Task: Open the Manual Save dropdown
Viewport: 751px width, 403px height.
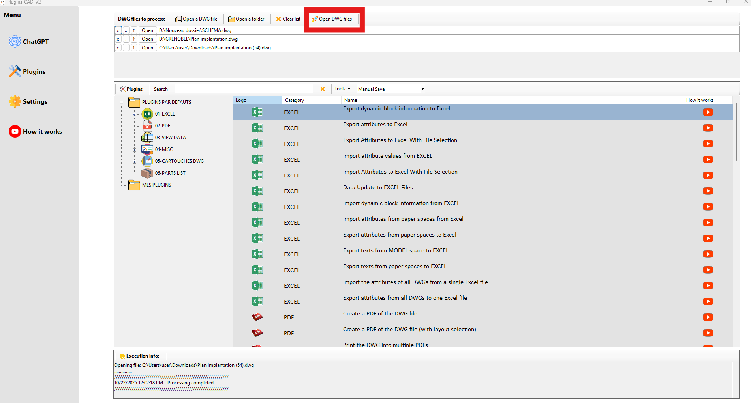Action: click(x=422, y=89)
